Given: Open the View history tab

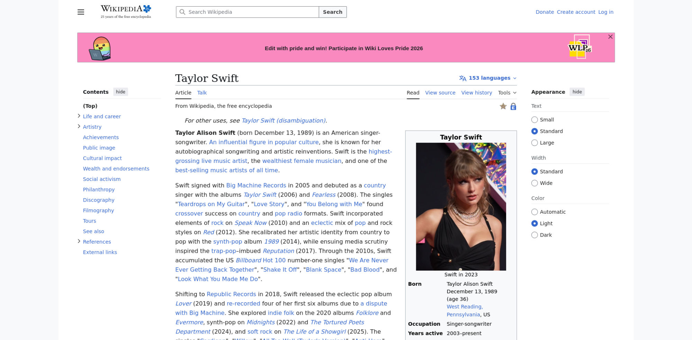Looking at the screenshot, I should pyautogui.click(x=476, y=93).
